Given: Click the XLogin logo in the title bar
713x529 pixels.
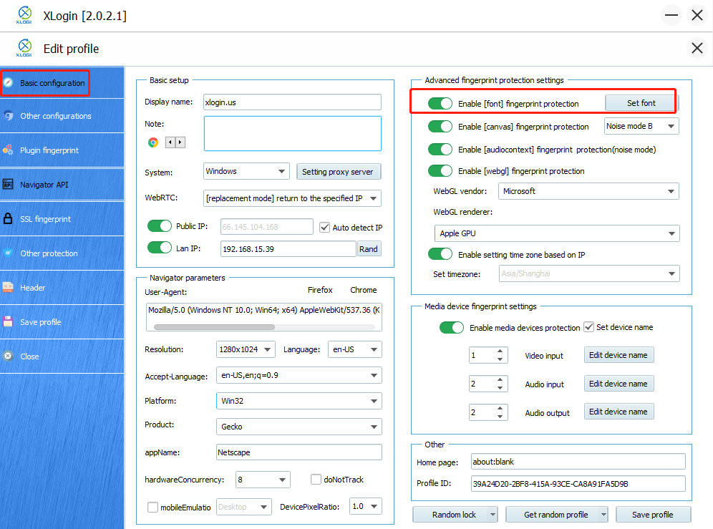Looking at the screenshot, I should [x=24, y=15].
